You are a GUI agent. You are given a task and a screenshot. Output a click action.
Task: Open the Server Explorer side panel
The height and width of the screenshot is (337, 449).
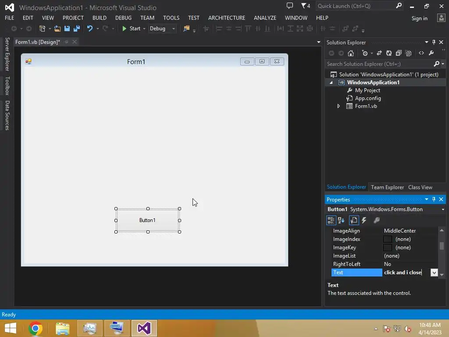point(7,54)
